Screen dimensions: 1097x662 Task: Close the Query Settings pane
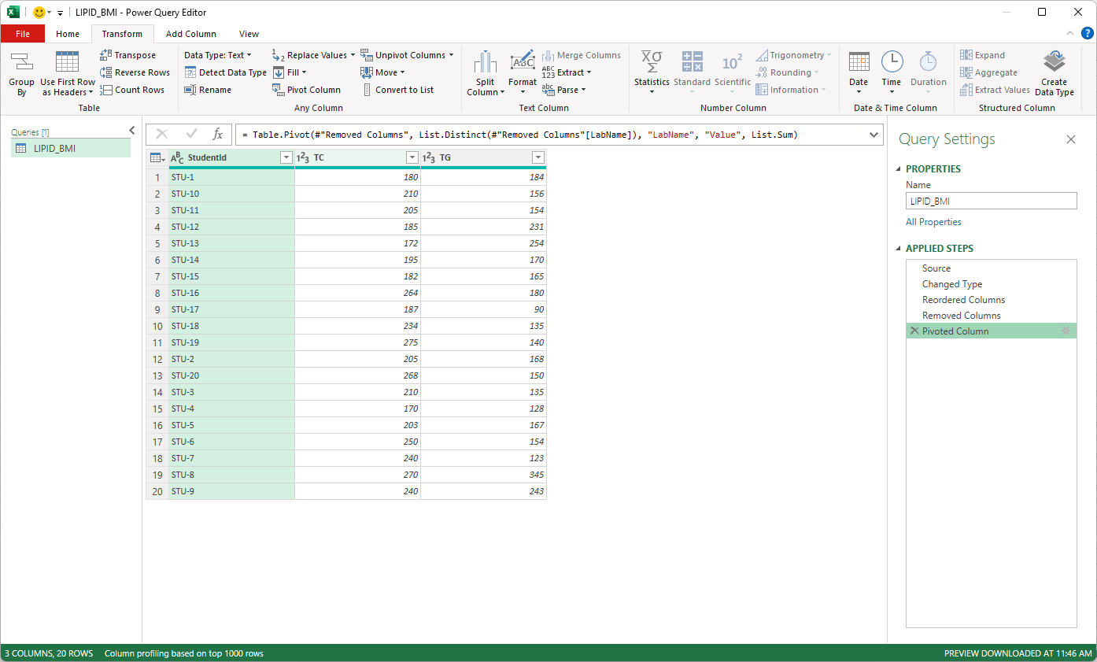coord(1070,139)
